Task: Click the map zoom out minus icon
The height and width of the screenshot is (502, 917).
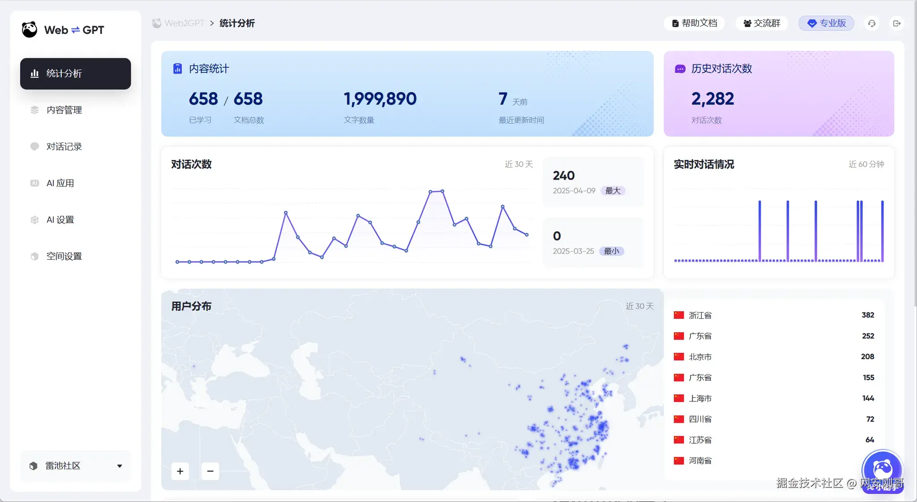Action: coord(210,471)
